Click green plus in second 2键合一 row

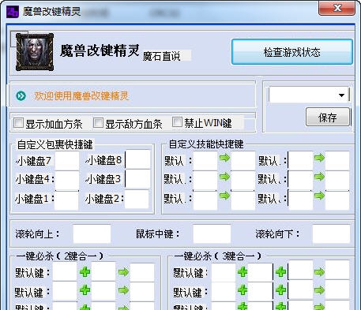[x=85, y=290]
